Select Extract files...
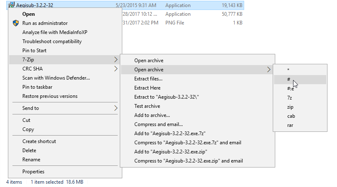The image size is (337, 187). point(148,79)
